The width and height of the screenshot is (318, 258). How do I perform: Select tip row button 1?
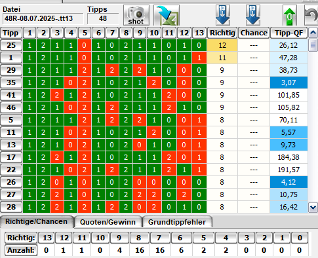pos(11,58)
